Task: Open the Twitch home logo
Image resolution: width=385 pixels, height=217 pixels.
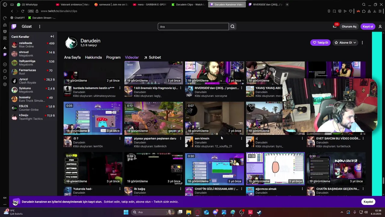Action: click(14, 27)
